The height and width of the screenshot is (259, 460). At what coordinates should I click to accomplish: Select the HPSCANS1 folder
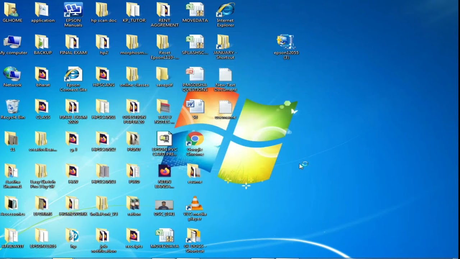[103, 109]
